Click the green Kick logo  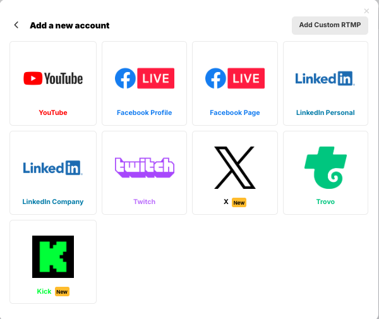pyautogui.click(x=53, y=256)
